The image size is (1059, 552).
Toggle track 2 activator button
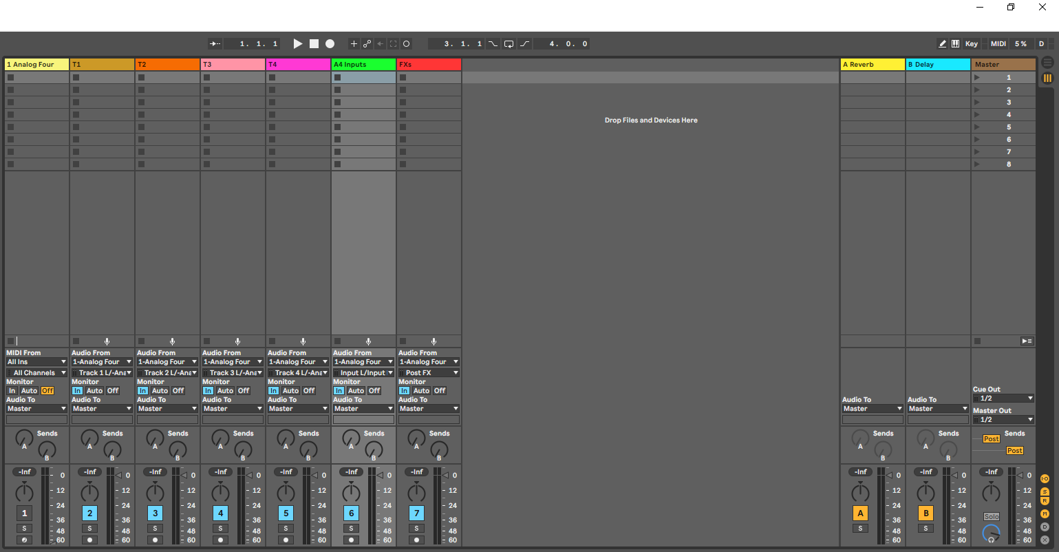[x=89, y=513]
